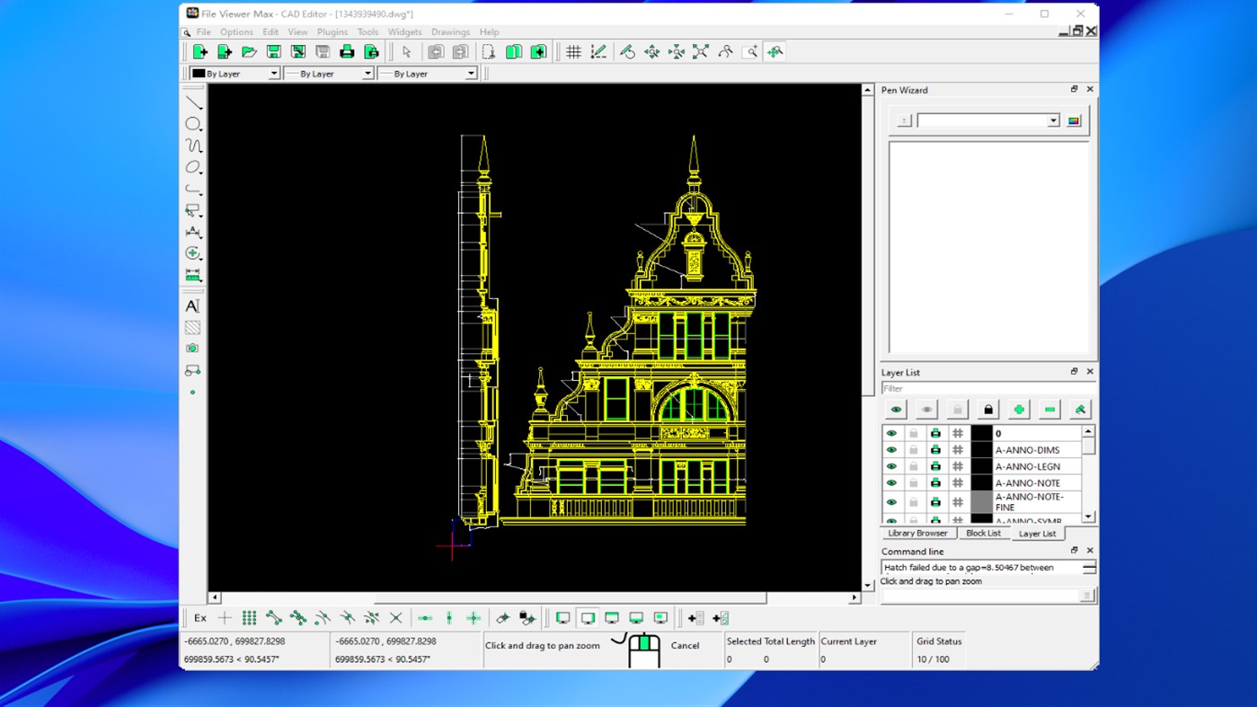
Task: Click the Print icon in toolbar
Action: click(347, 52)
